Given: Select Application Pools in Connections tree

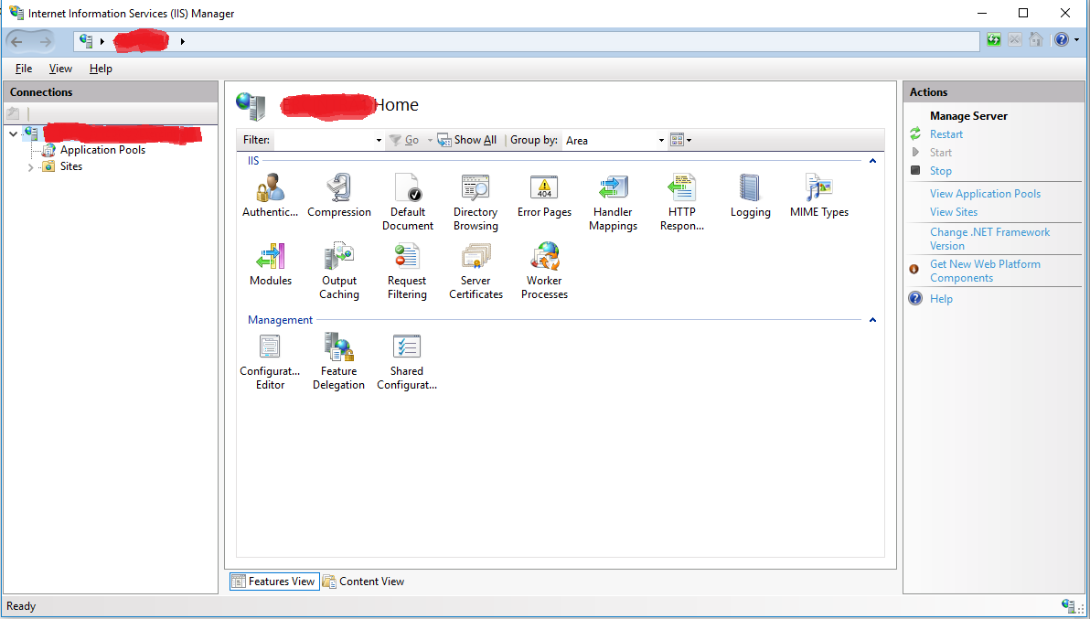Looking at the screenshot, I should pyautogui.click(x=102, y=150).
